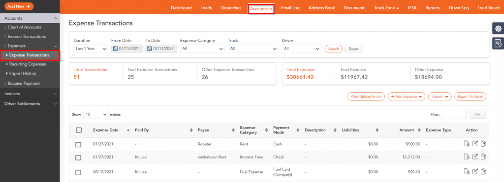The height and width of the screenshot is (182, 504).
Task: Change the Show entries count dropdown
Action: point(96,114)
